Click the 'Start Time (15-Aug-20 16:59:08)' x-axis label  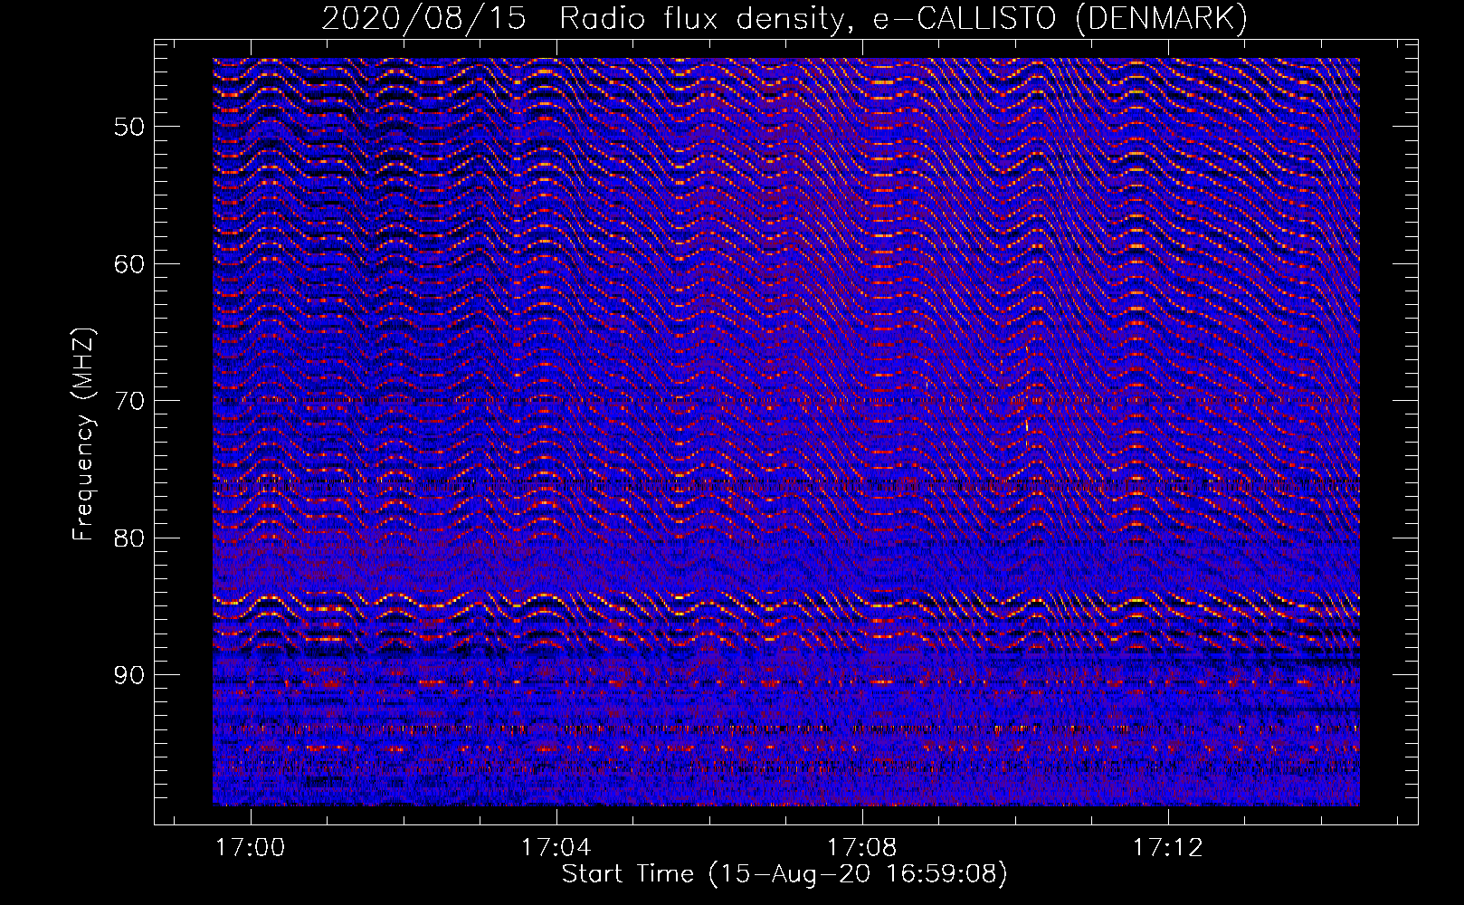(784, 874)
